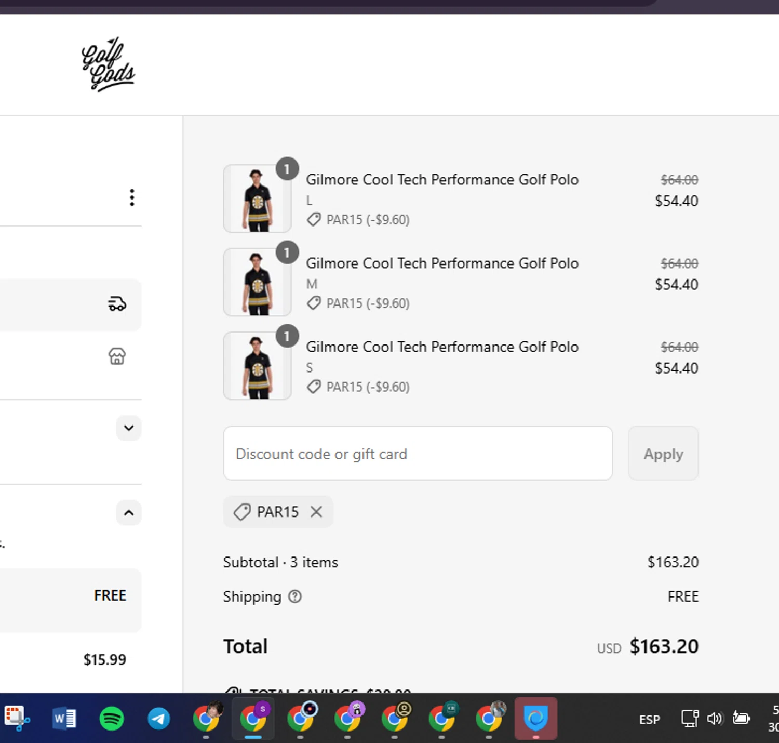Click the discount tag icon on the size S item
779x743 pixels.
(x=314, y=387)
